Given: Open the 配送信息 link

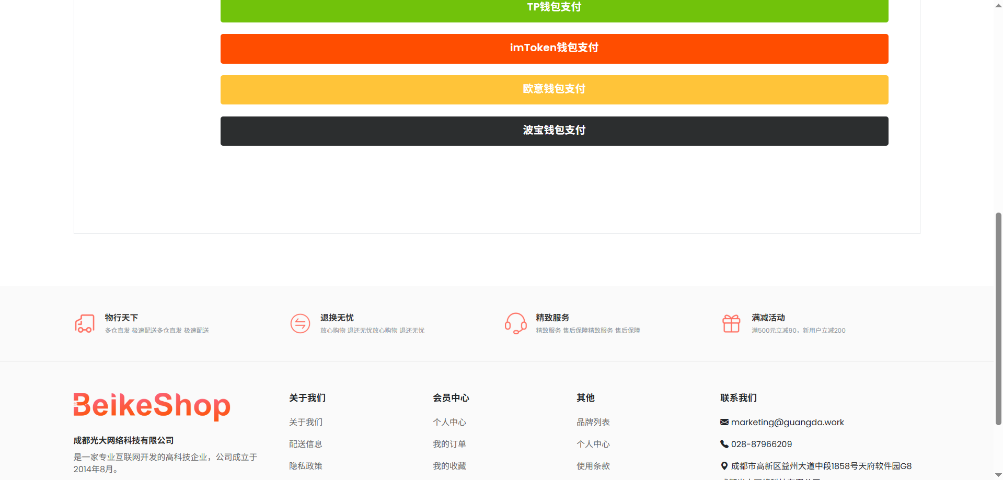Looking at the screenshot, I should point(306,444).
